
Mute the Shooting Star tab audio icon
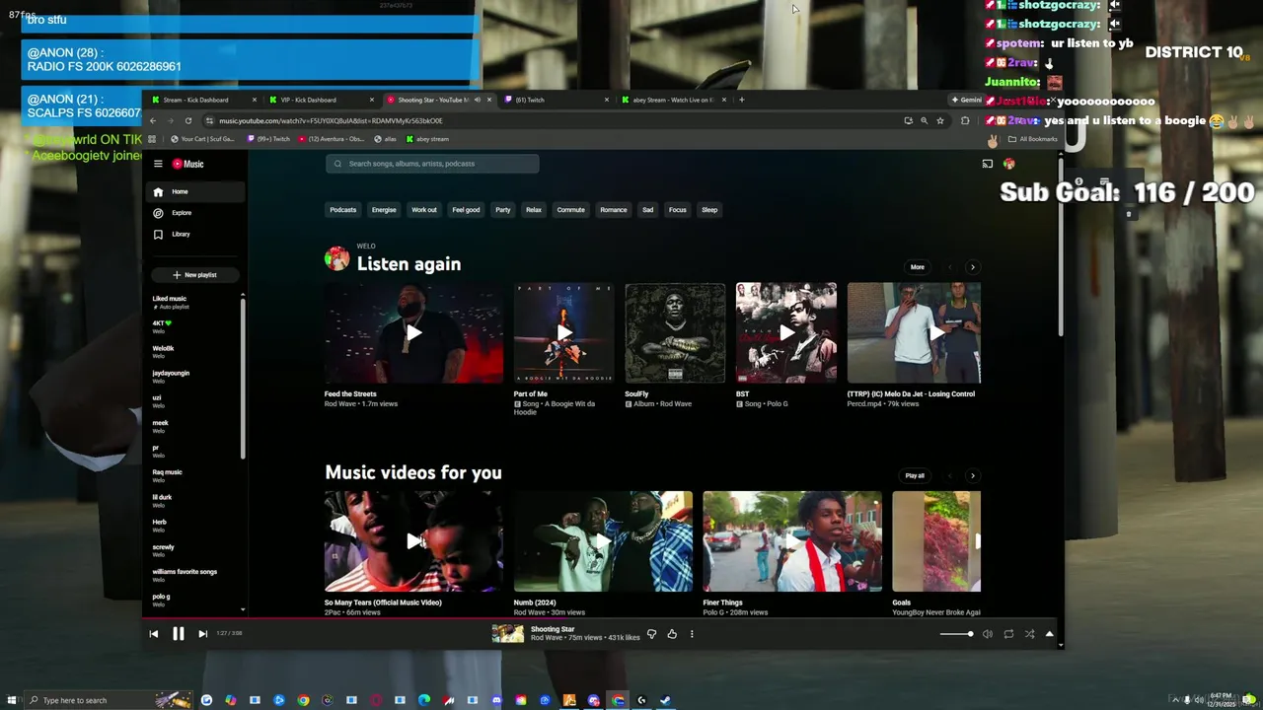(x=478, y=100)
